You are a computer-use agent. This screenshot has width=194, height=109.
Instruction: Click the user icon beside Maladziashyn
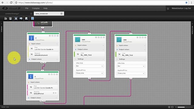pyautogui.click(x=168, y=8)
